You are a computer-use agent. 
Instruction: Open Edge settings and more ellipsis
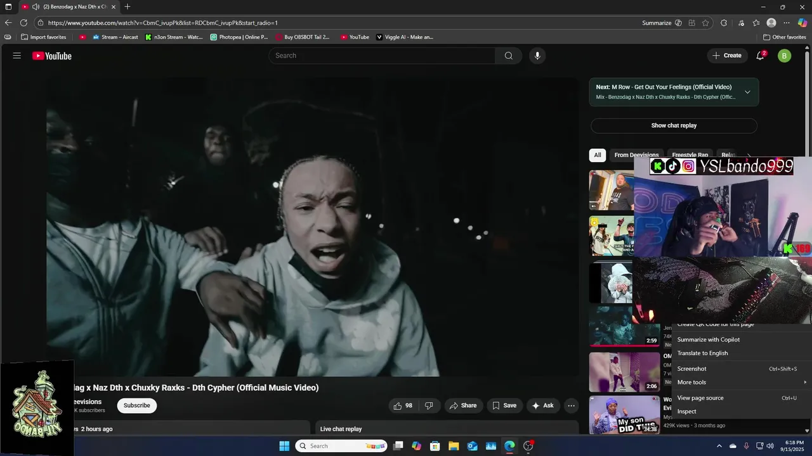click(x=787, y=23)
